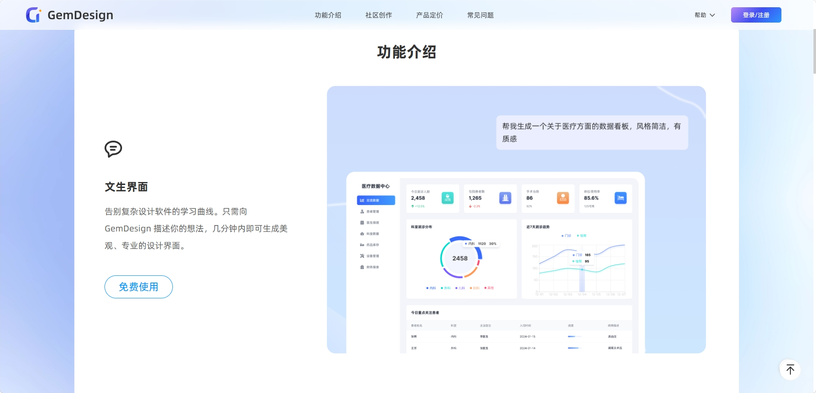Click the prompt bubble 帮我生成一个关于医疗方面的数据看板
816x393 pixels.
592,133
